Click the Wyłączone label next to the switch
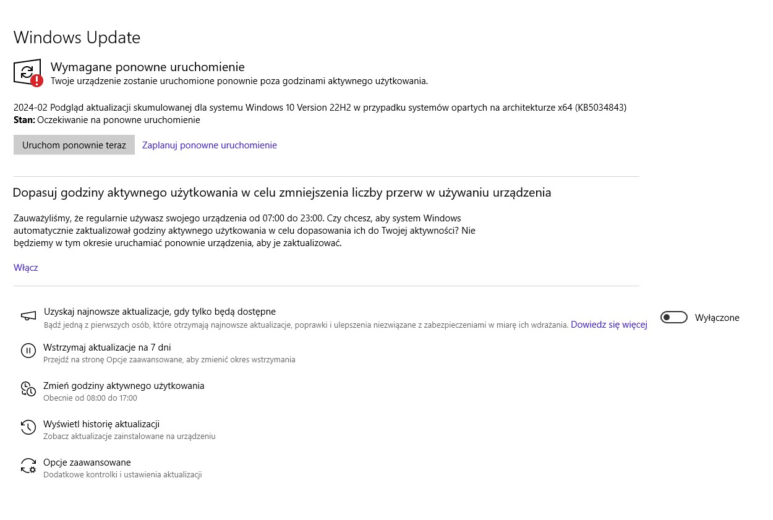This screenshot has height=520, width=773. click(x=717, y=318)
